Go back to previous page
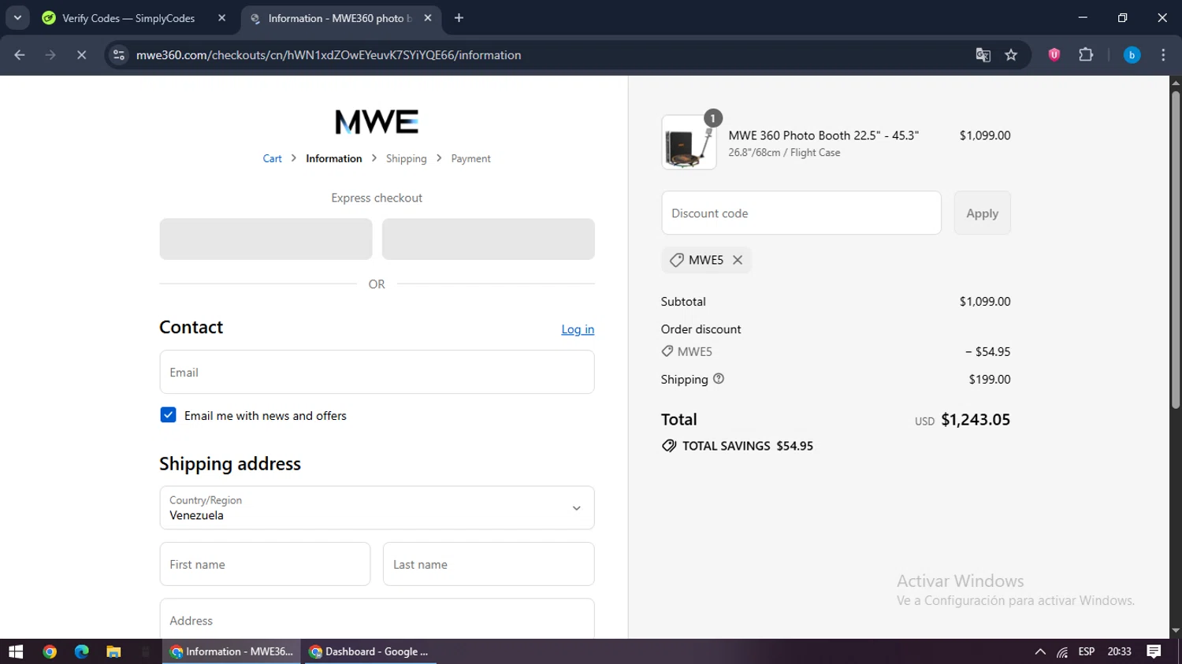Image resolution: width=1182 pixels, height=664 pixels. pyautogui.click(x=20, y=55)
